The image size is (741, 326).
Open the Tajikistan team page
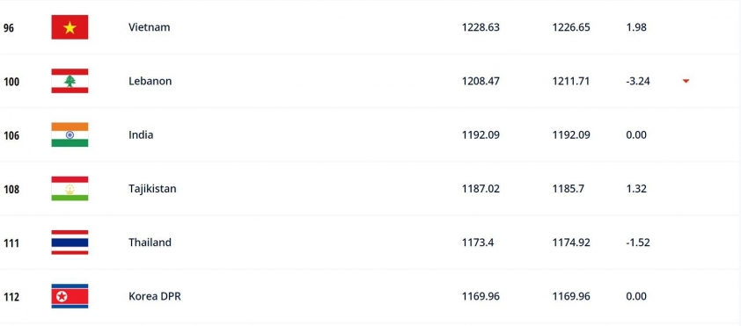pos(152,189)
